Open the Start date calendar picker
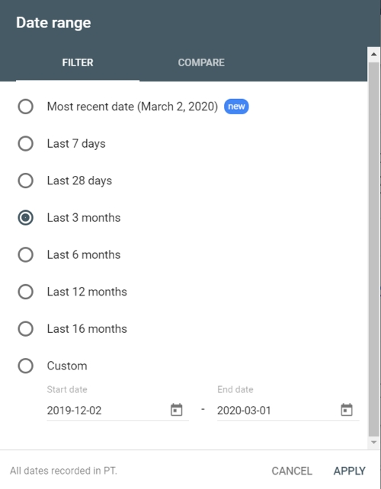381x489 pixels. (176, 410)
